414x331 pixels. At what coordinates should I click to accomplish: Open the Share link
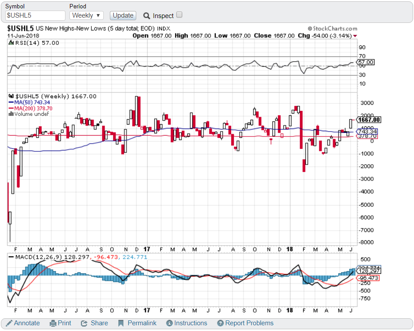point(99,323)
